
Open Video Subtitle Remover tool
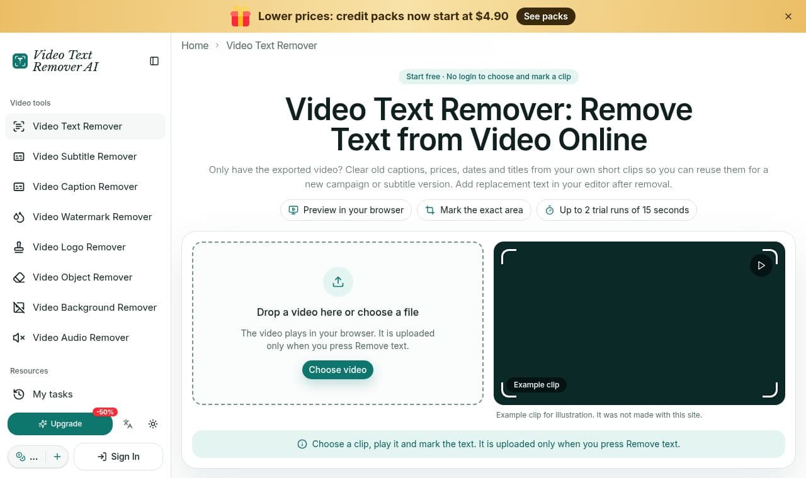pos(85,157)
